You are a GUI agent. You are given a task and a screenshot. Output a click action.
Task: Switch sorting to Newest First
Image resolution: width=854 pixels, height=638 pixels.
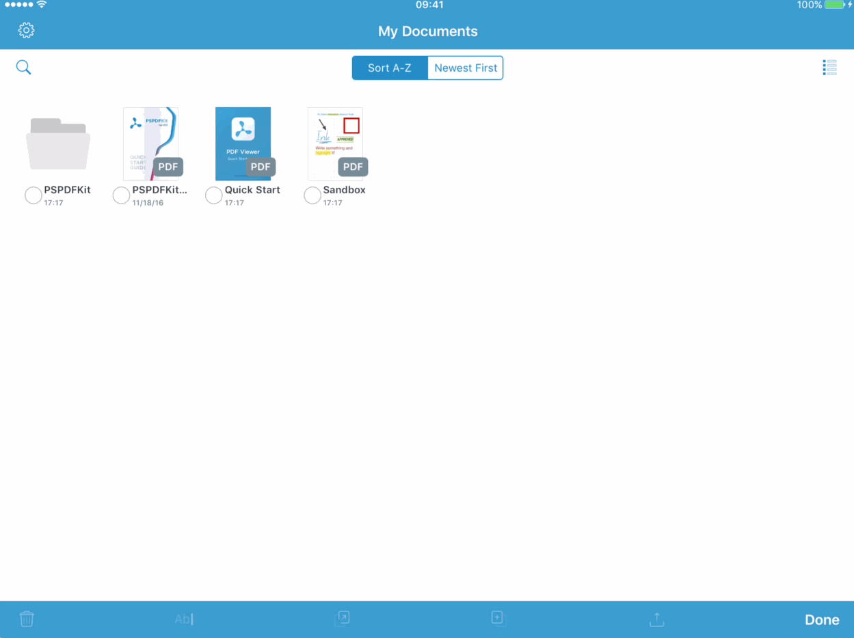tap(466, 68)
